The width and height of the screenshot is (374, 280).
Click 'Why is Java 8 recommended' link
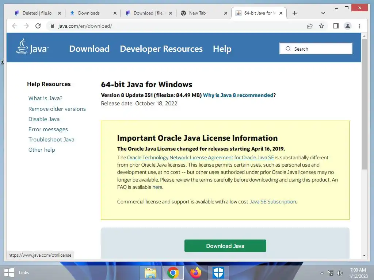[238, 95]
